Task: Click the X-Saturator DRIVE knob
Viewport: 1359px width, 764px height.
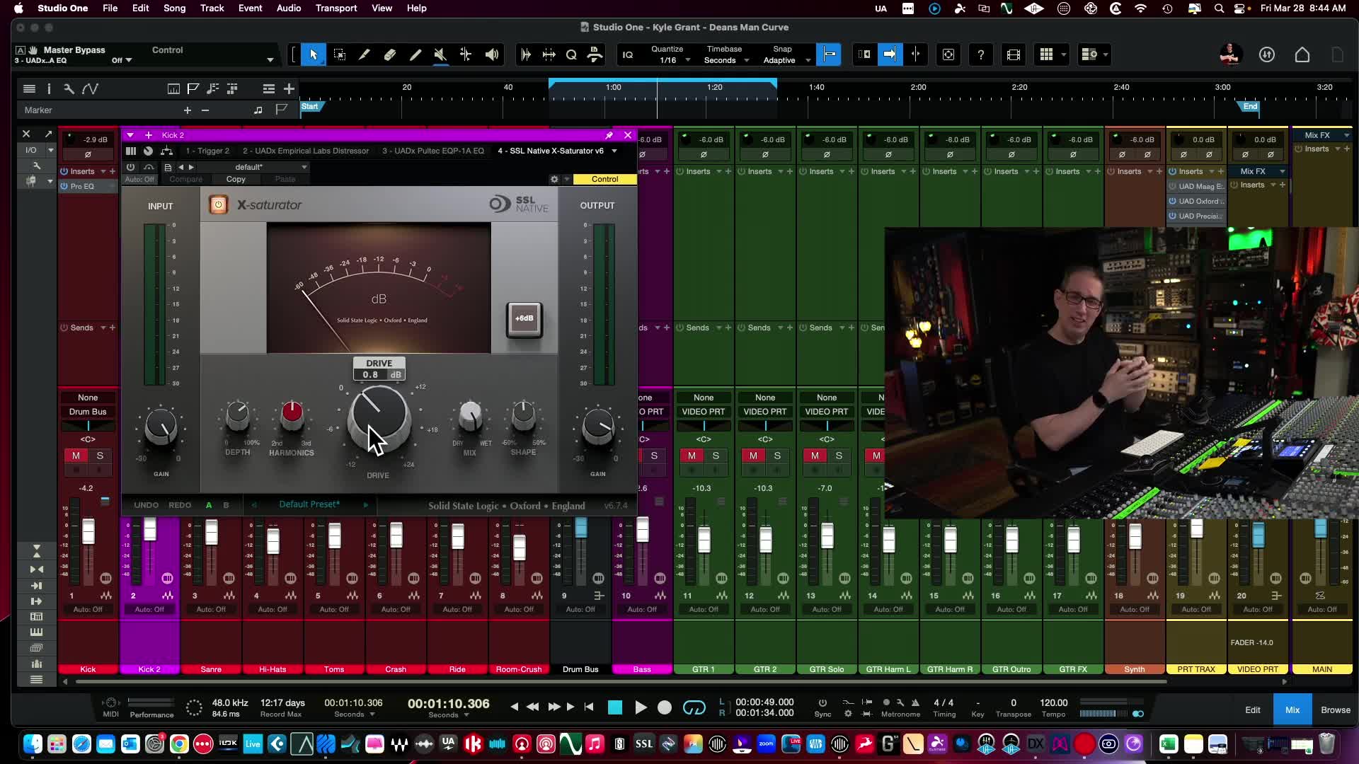Action: click(378, 419)
